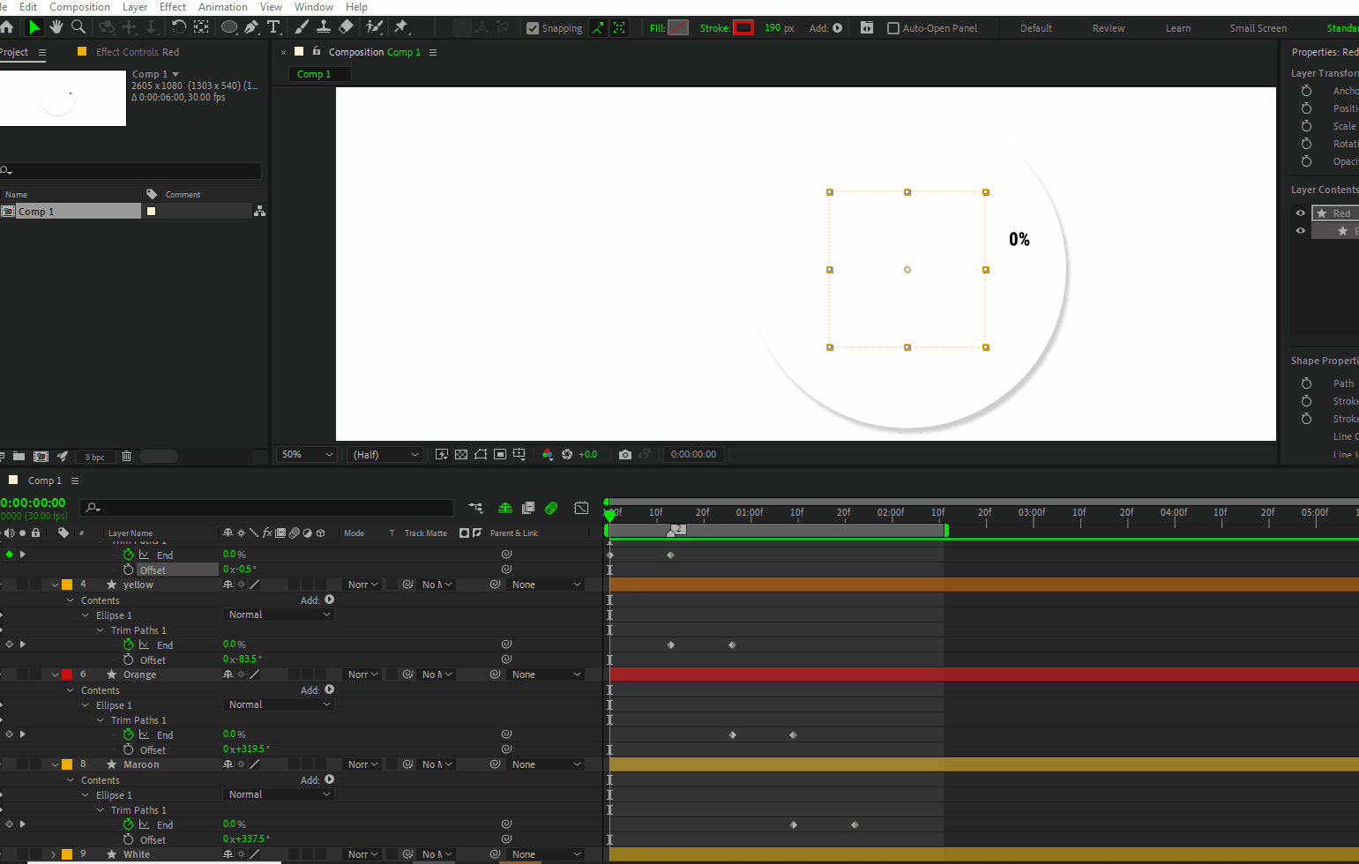Open the Graph Editor icon in timeline
Image resolution: width=1359 pixels, height=864 pixels.
point(581,508)
